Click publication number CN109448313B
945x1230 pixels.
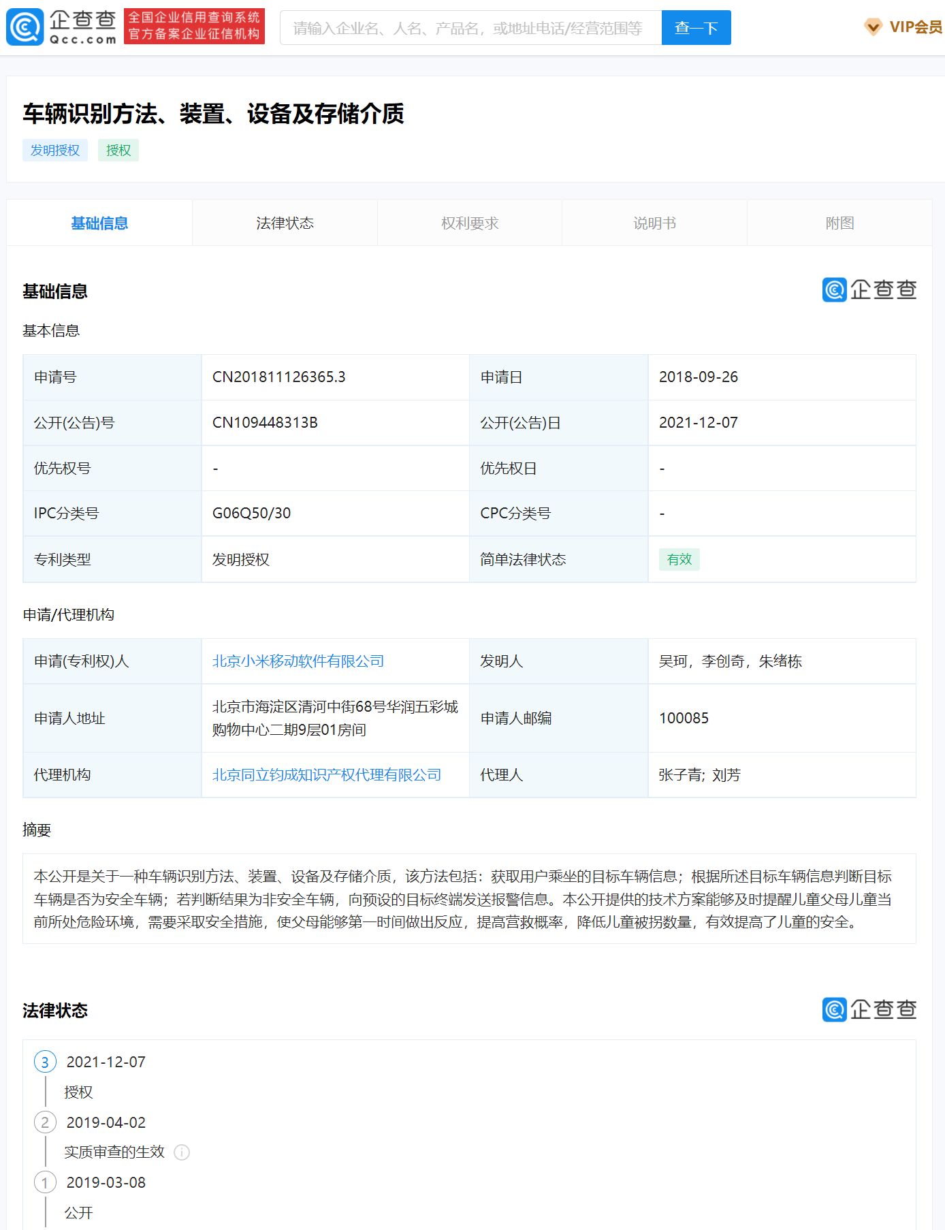266,423
